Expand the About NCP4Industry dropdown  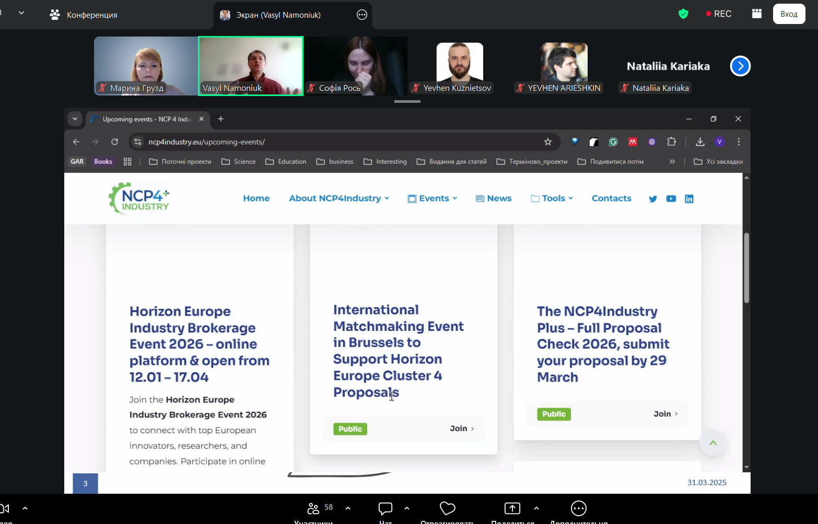(338, 198)
